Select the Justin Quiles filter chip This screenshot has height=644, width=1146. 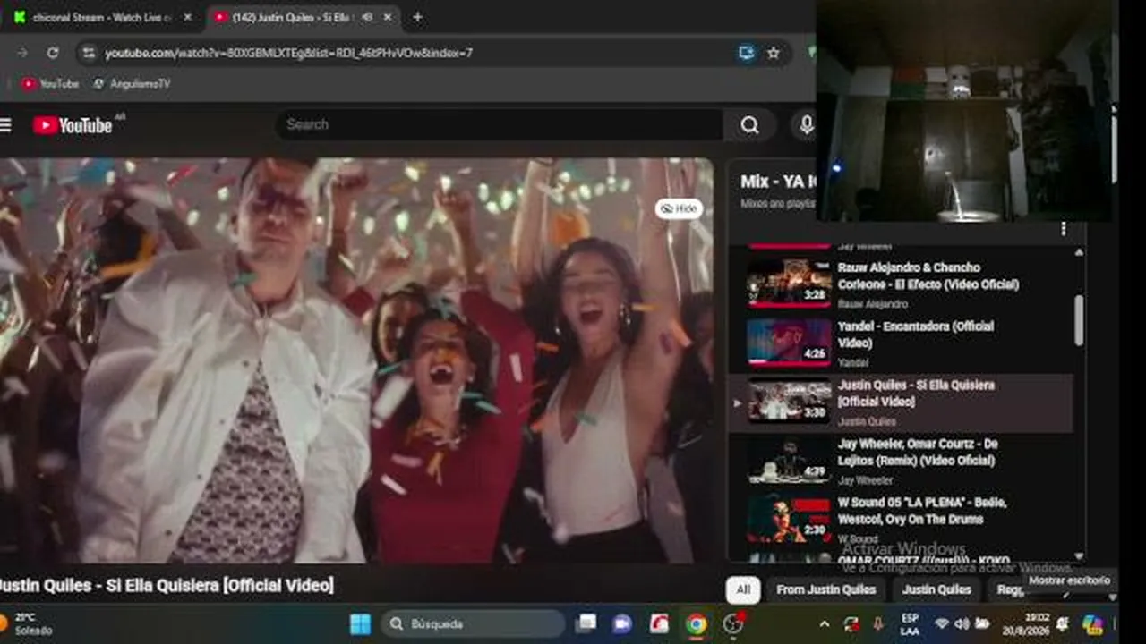pos(936,589)
